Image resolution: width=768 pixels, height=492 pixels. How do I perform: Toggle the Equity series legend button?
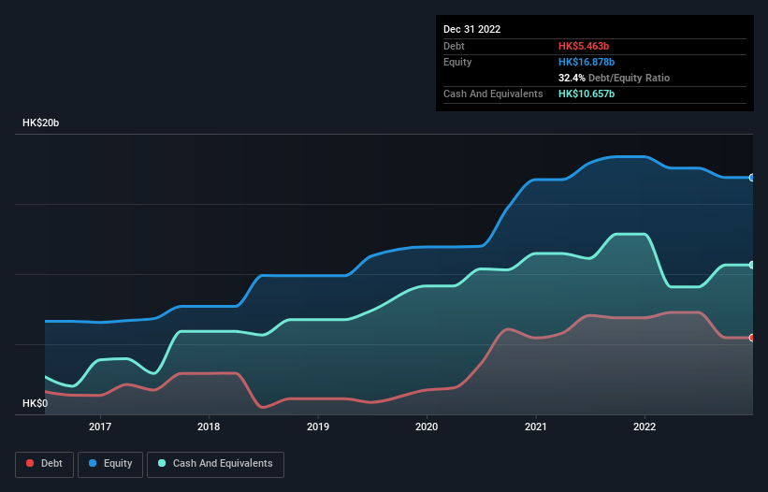coord(110,464)
